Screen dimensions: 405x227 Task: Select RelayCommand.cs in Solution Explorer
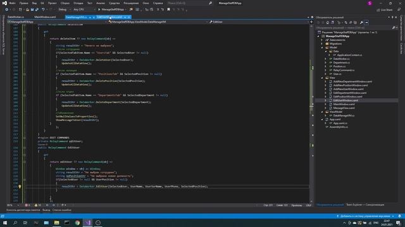pyautogui.click(x=344, y=70)
